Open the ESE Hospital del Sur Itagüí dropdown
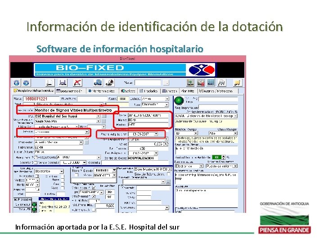This screenshot has width=324, height=243. [99, 116]
